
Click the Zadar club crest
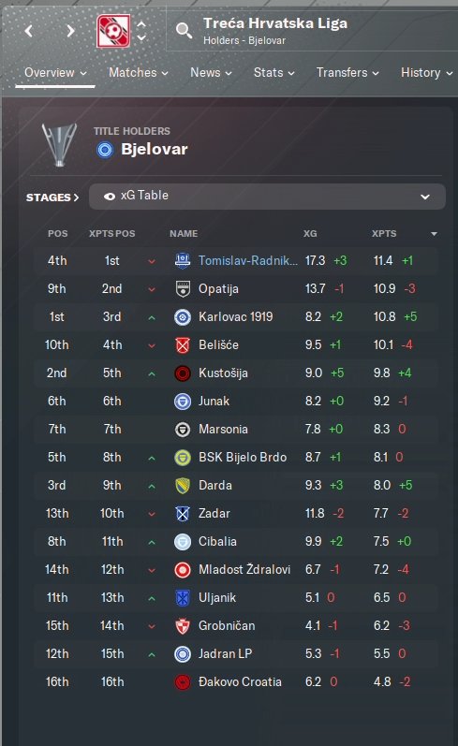pyautogui.click(x=183, y=513)
